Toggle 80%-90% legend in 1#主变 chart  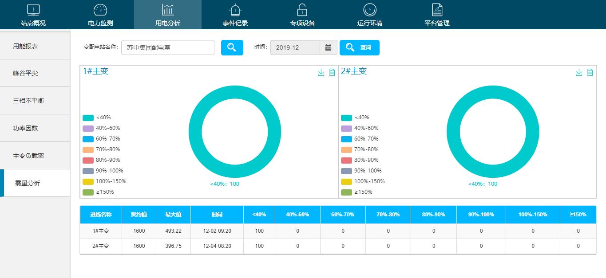101,161
